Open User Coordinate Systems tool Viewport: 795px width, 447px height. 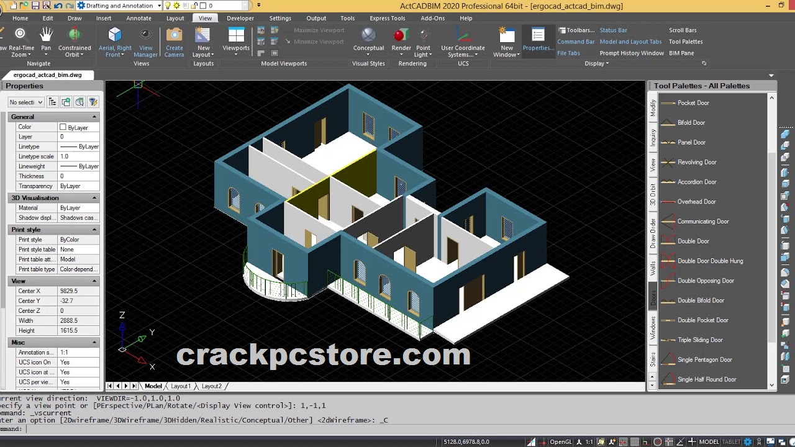point(463,42)
